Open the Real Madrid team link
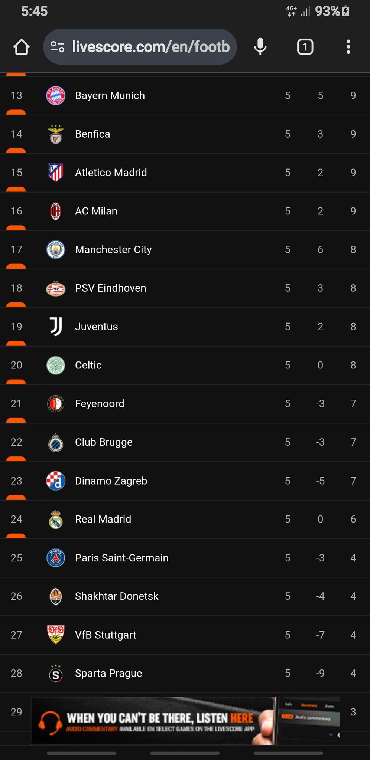Viewport: 370px width, 760px height. 103,519
